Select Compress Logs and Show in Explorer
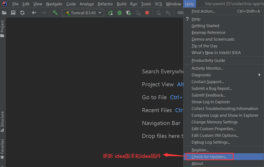The height and width of the screenshot is (167, 264). [x=224, y=115]
